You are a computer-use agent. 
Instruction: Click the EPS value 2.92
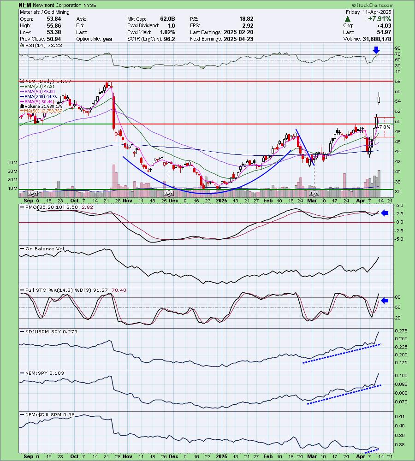248,25
